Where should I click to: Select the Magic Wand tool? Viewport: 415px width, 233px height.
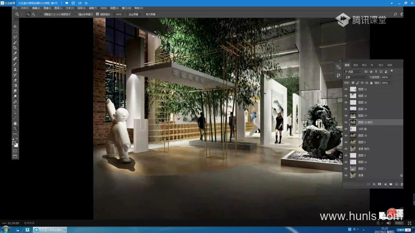15,43
